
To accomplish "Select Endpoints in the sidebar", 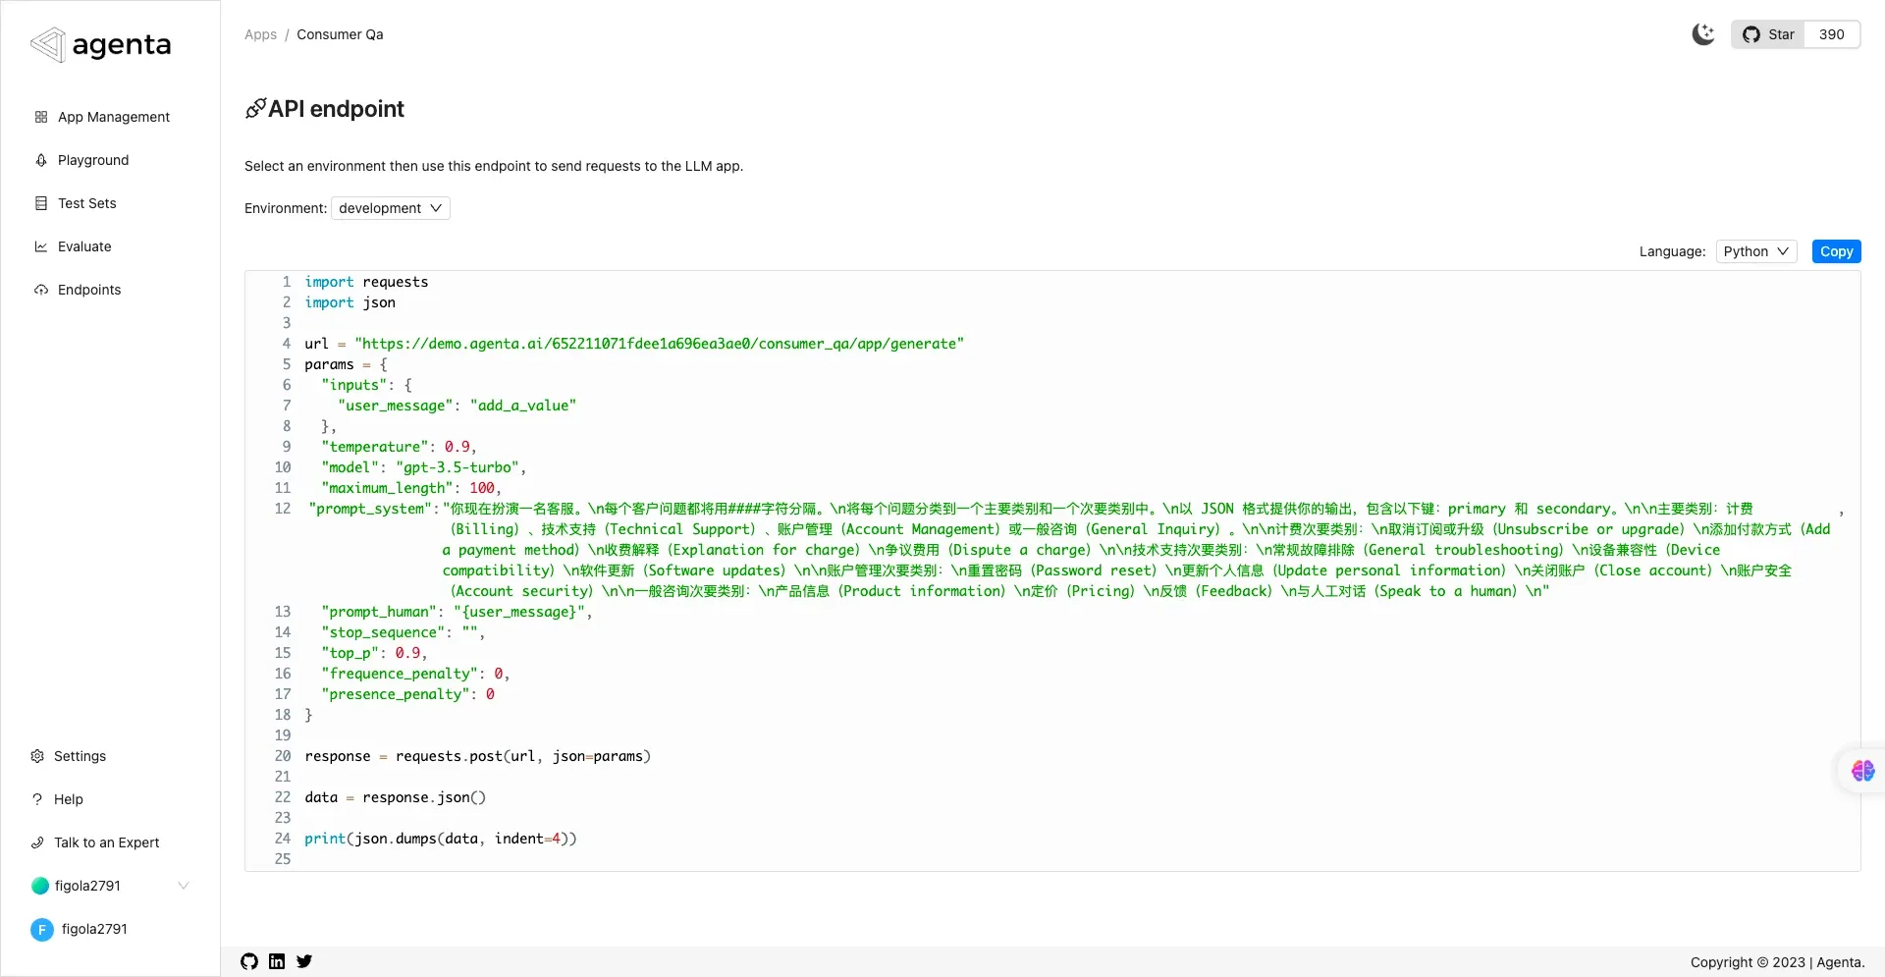I will point(88,290).
